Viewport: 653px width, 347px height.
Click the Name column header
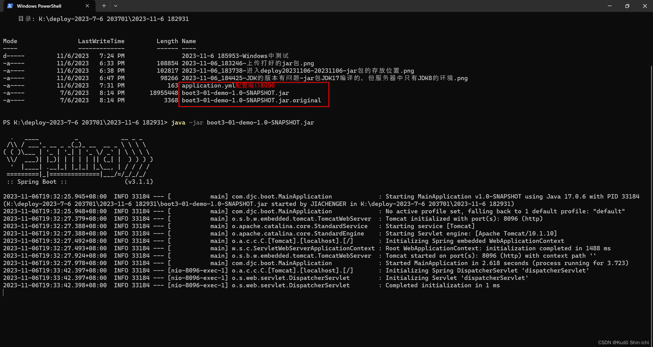click(x=189, y=41)
